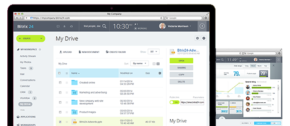Image resolution: width=290 pixels, height=126 pixels.
Task: Click the New company web site folder icon
Action: point(74,102)
